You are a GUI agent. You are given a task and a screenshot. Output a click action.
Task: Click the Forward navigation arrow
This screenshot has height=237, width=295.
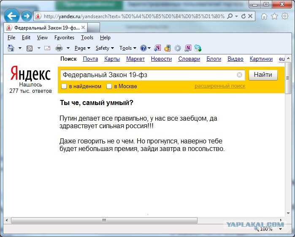[26, 16]
